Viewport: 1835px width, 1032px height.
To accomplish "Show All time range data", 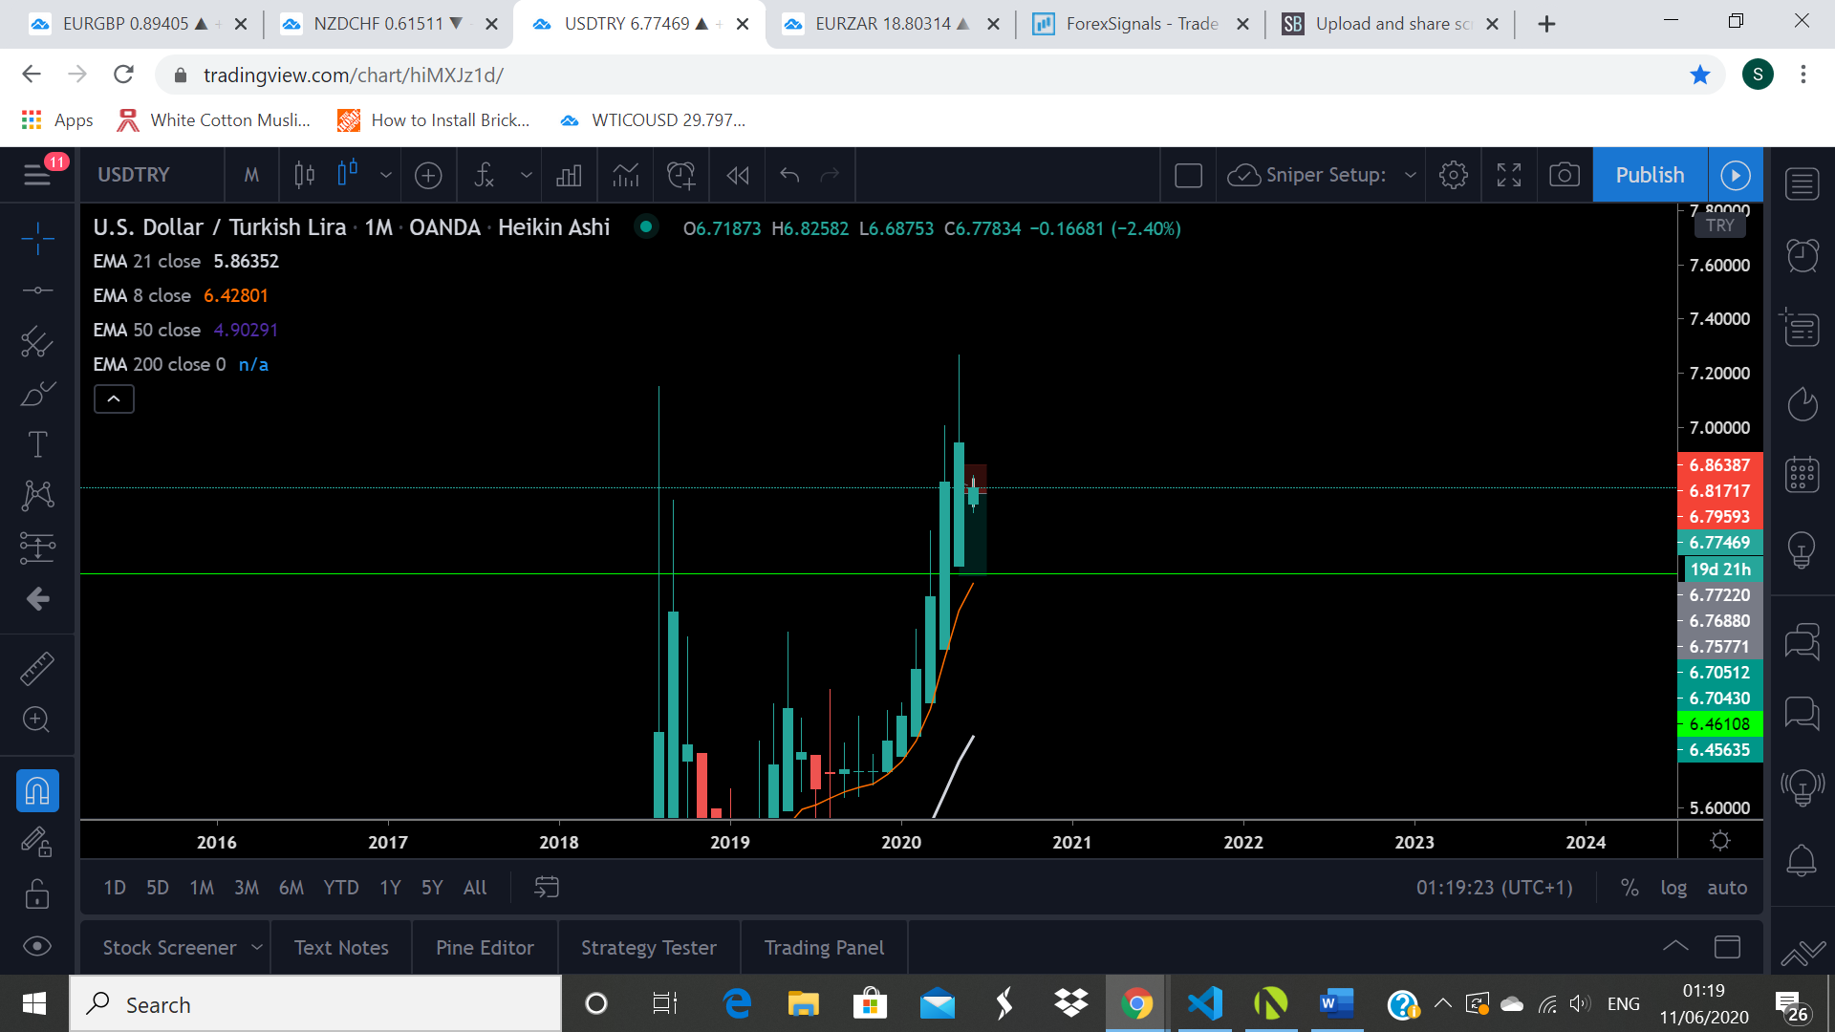I will pyautogui.click(x=475, y=888).
